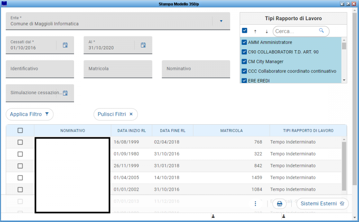Open Sistemi Esterni
The image size is (359, 222).
pyautogui.click(x=322, y=204)
